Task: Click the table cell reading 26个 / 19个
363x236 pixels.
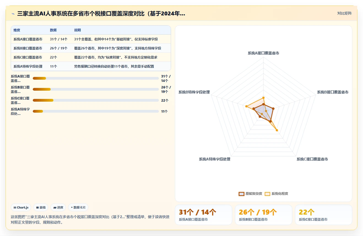Action: tap(59, 48)
